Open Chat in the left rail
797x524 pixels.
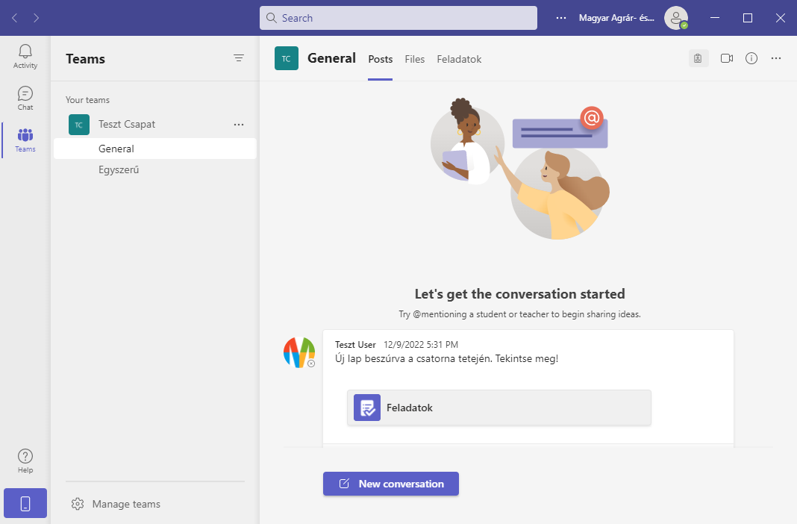point(25,98)
